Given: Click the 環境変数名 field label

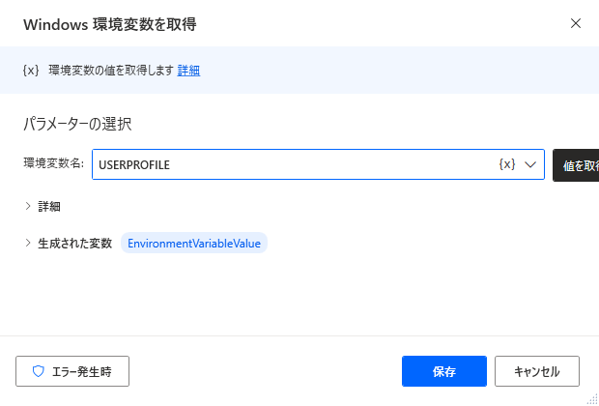Looking at the screenshot, I should 53,164.
